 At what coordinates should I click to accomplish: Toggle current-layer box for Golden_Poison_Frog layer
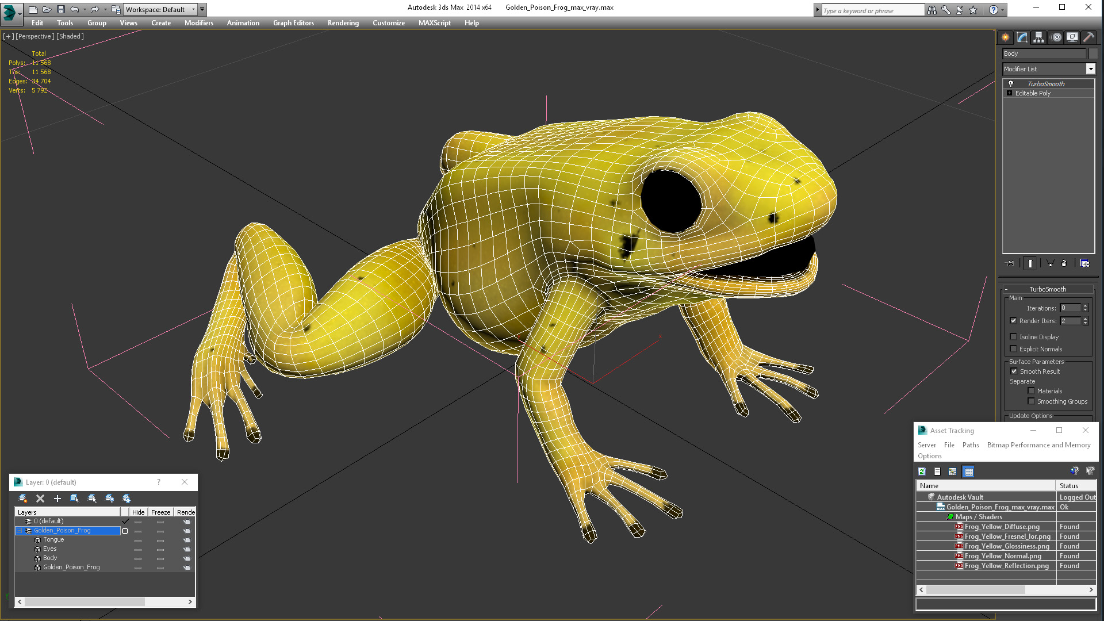125,531
